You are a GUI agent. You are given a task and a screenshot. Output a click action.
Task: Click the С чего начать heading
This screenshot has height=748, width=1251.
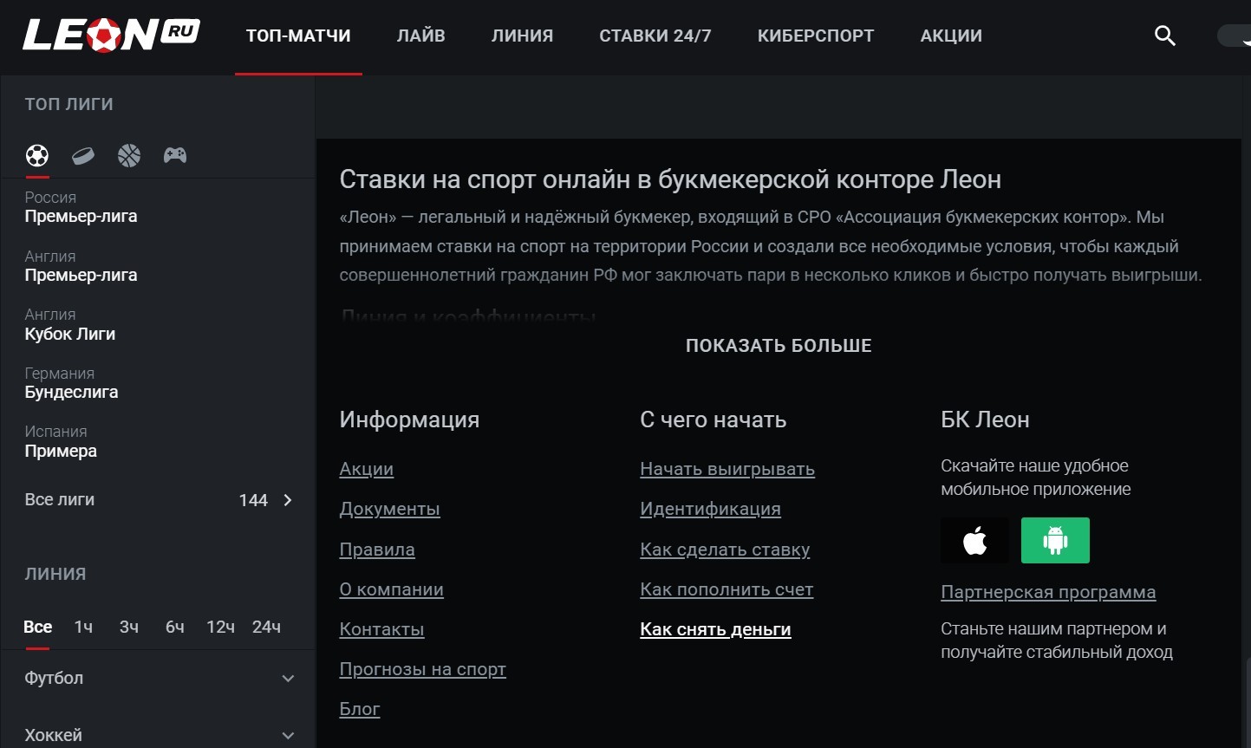coord(713,420)
